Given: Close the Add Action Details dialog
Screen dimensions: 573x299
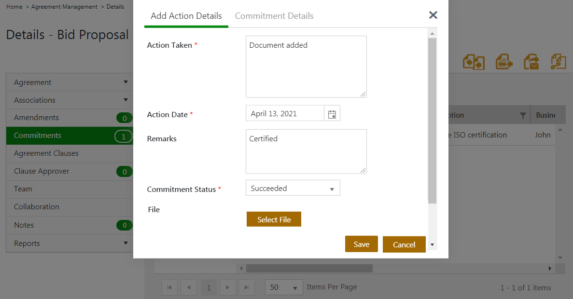Looking at the screenshot, I should coord(433,15).
